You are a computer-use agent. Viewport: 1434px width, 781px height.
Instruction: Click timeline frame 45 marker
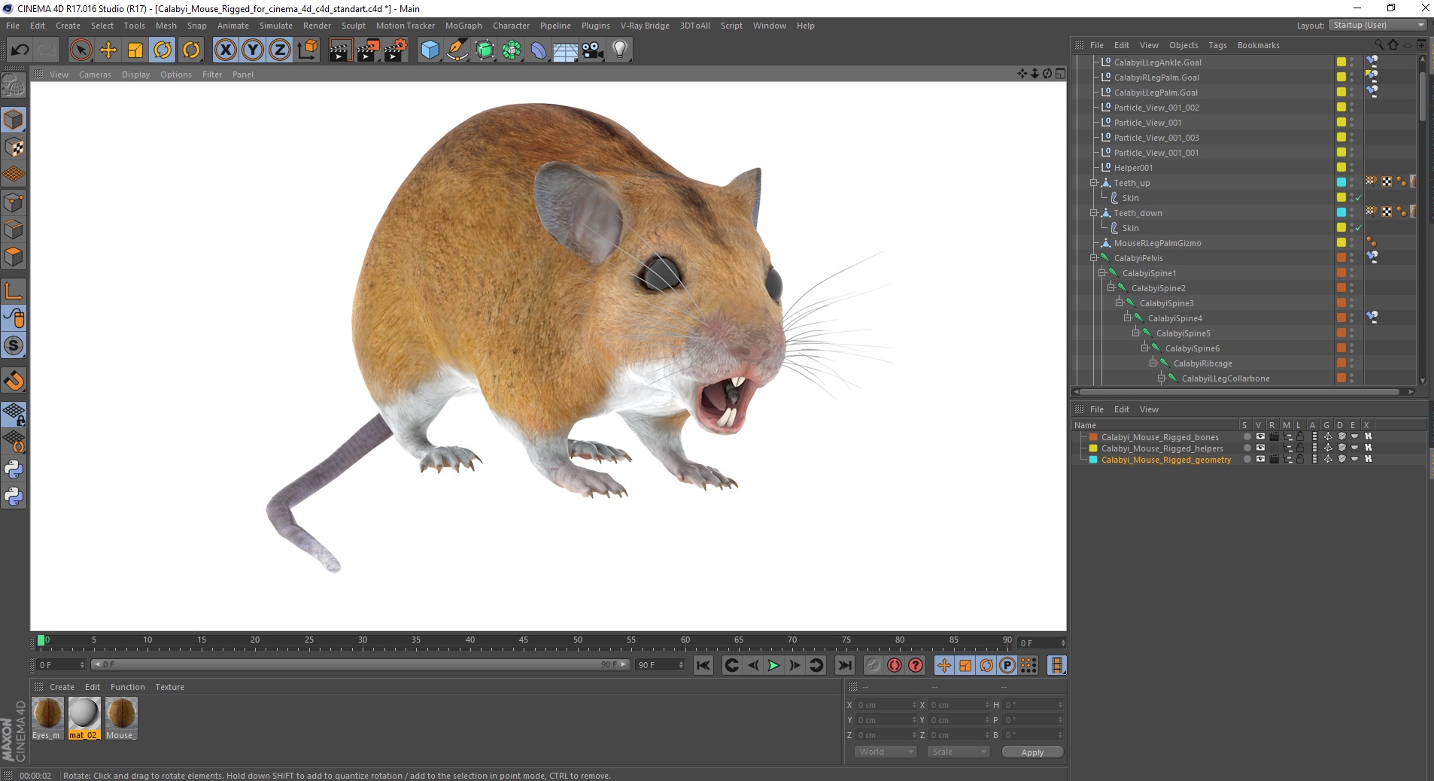pyautogui.click(x=524, y=640)
